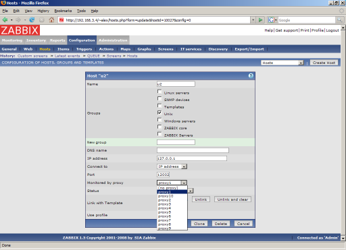
Task: Click the page scrollbar down arrow
Action: 343,238
